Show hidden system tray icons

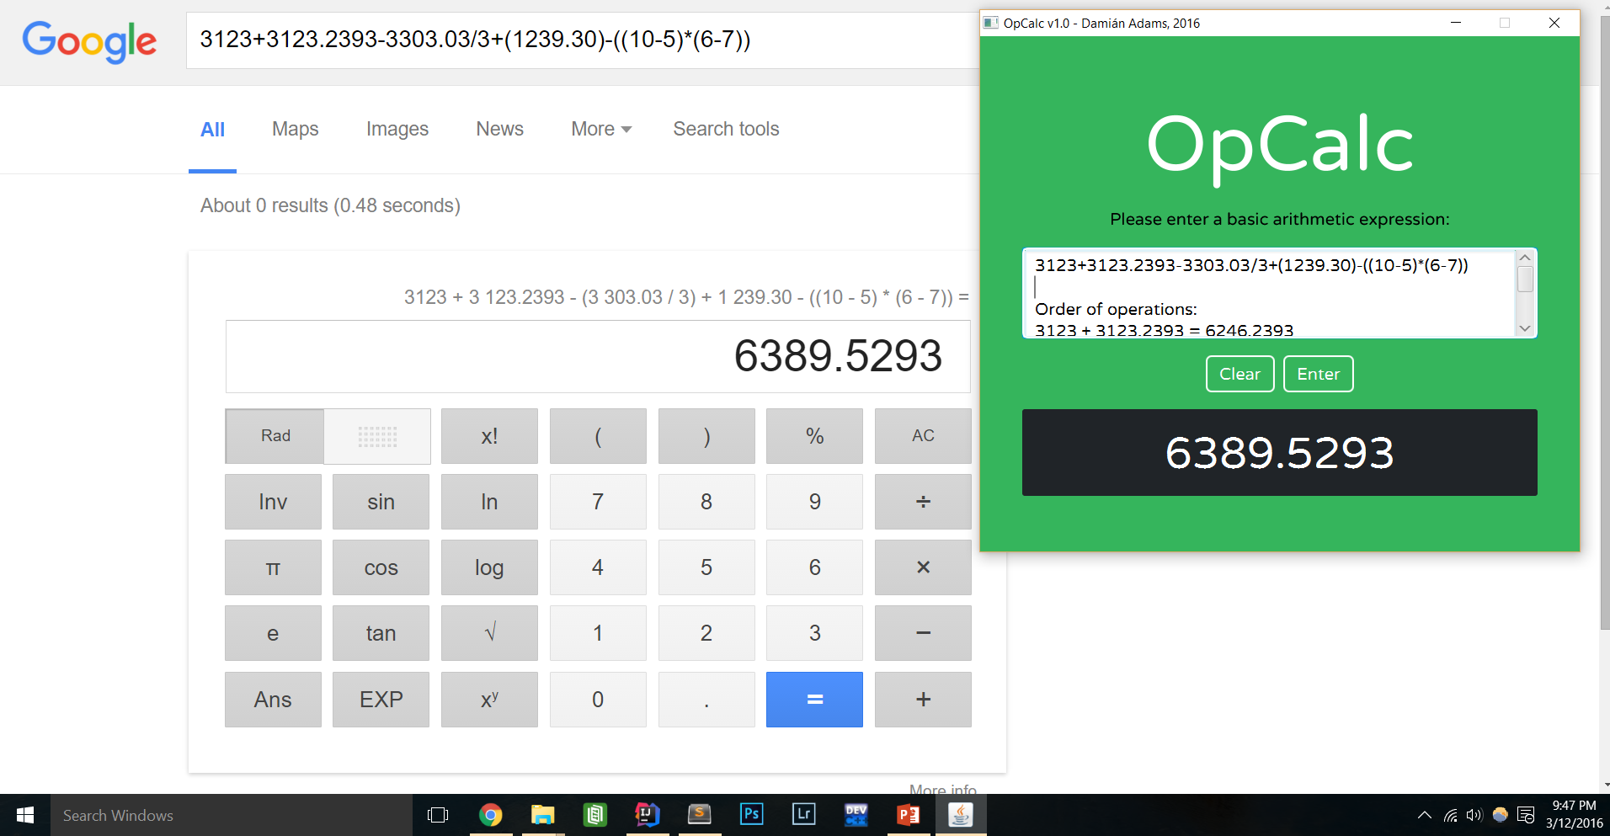pos(1424,815)
